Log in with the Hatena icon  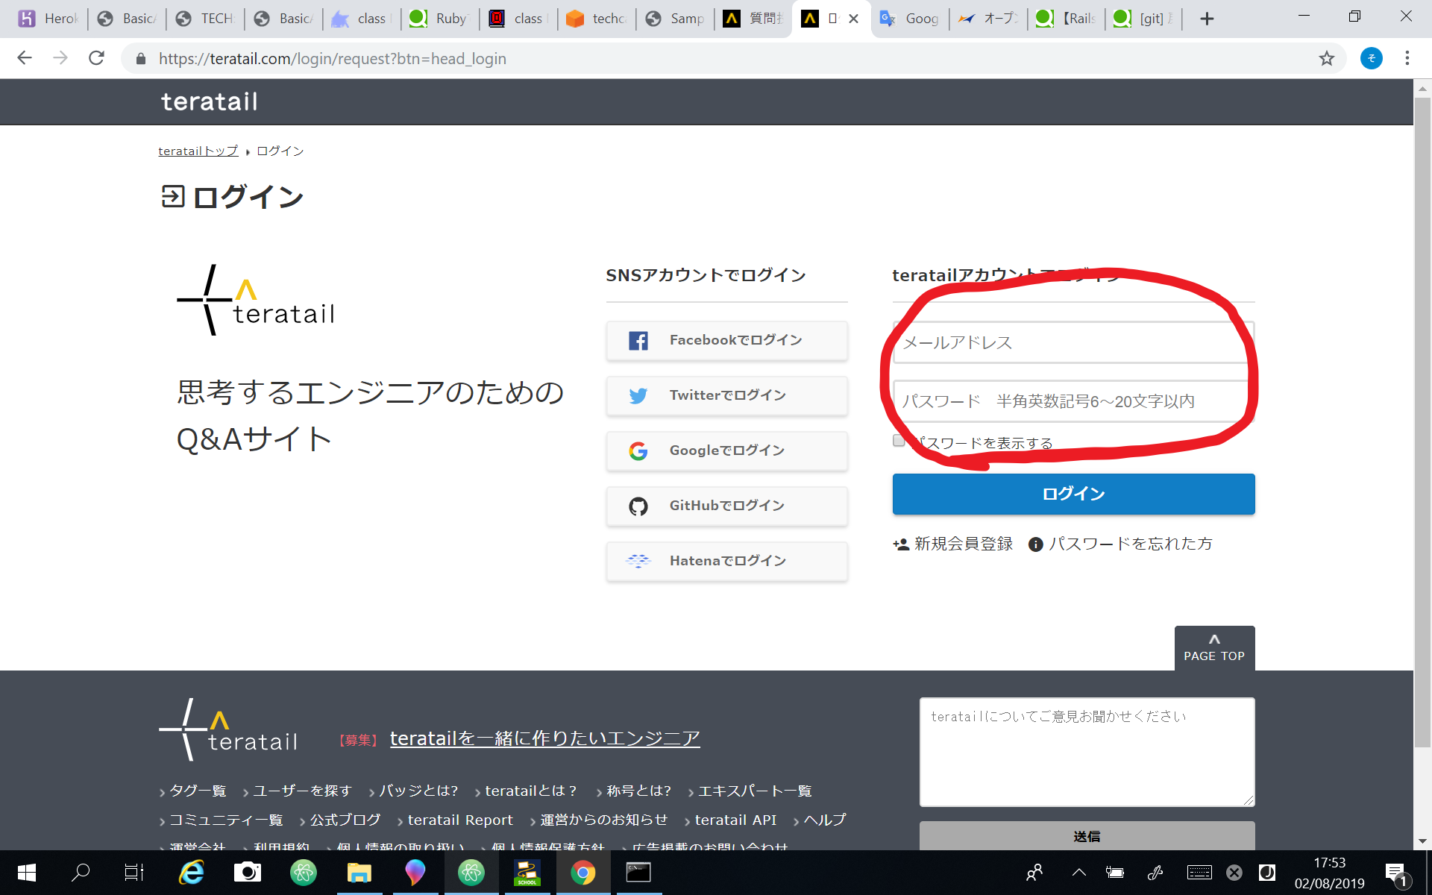coord(638,560)
